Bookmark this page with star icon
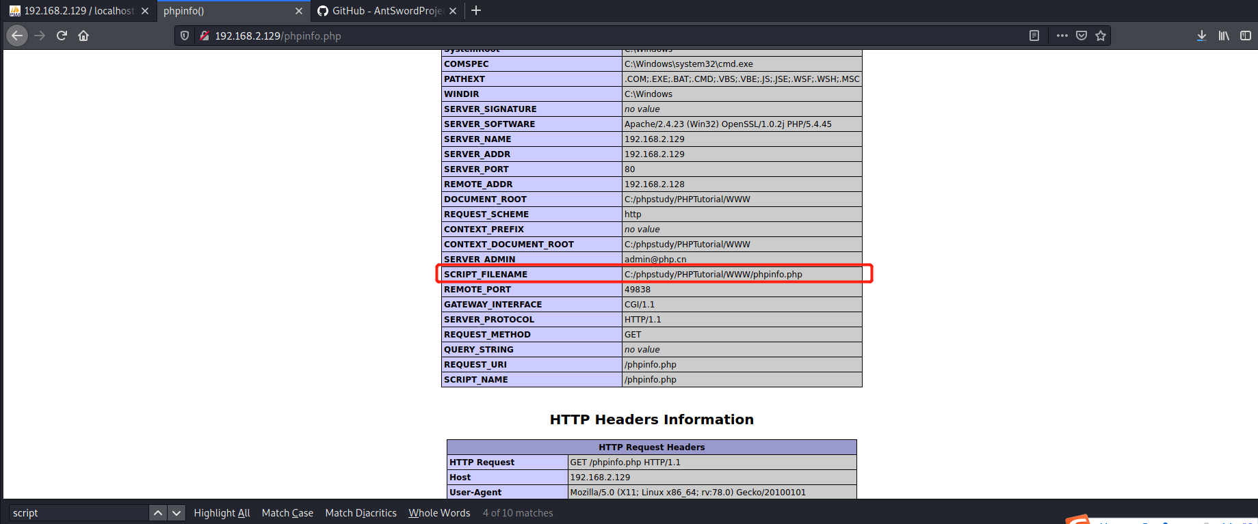The width and height of the screenshot is (1258, 524). click(x=1101, y=36)
